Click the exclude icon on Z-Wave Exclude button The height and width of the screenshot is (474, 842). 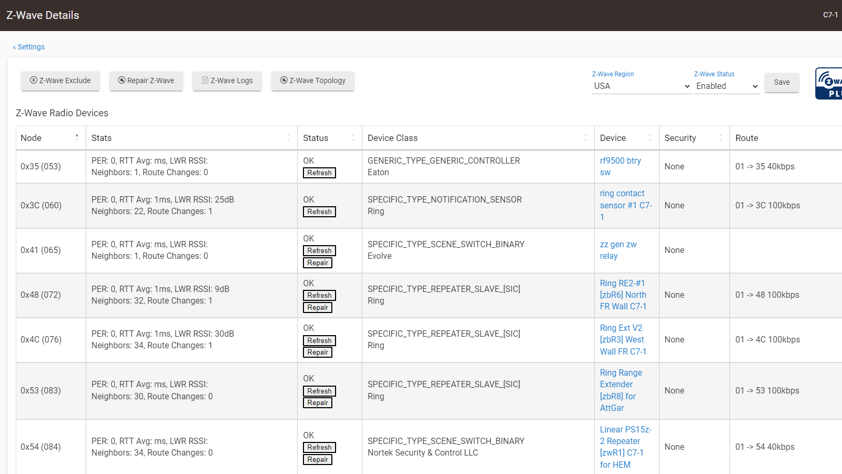[x=33, y=80]
